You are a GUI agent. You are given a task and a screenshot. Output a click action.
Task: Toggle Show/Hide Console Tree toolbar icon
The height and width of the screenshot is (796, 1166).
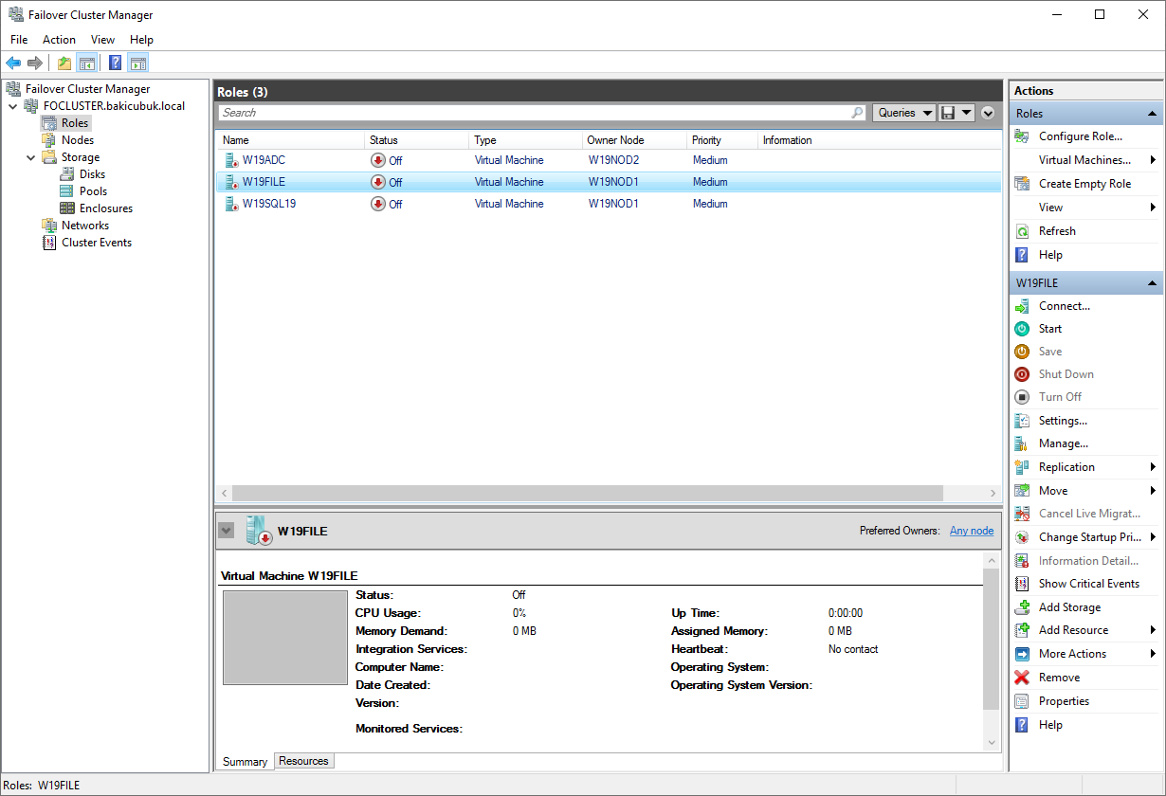[86, 63]
